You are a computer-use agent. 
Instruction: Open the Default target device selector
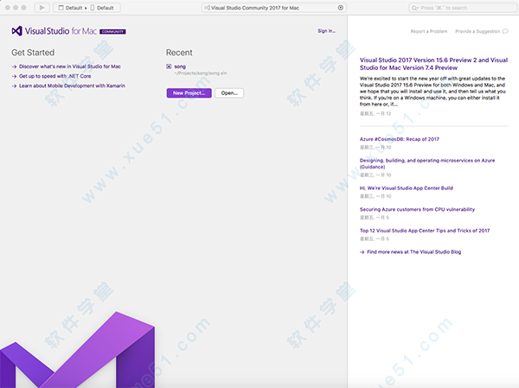click(x=102, y=8)
